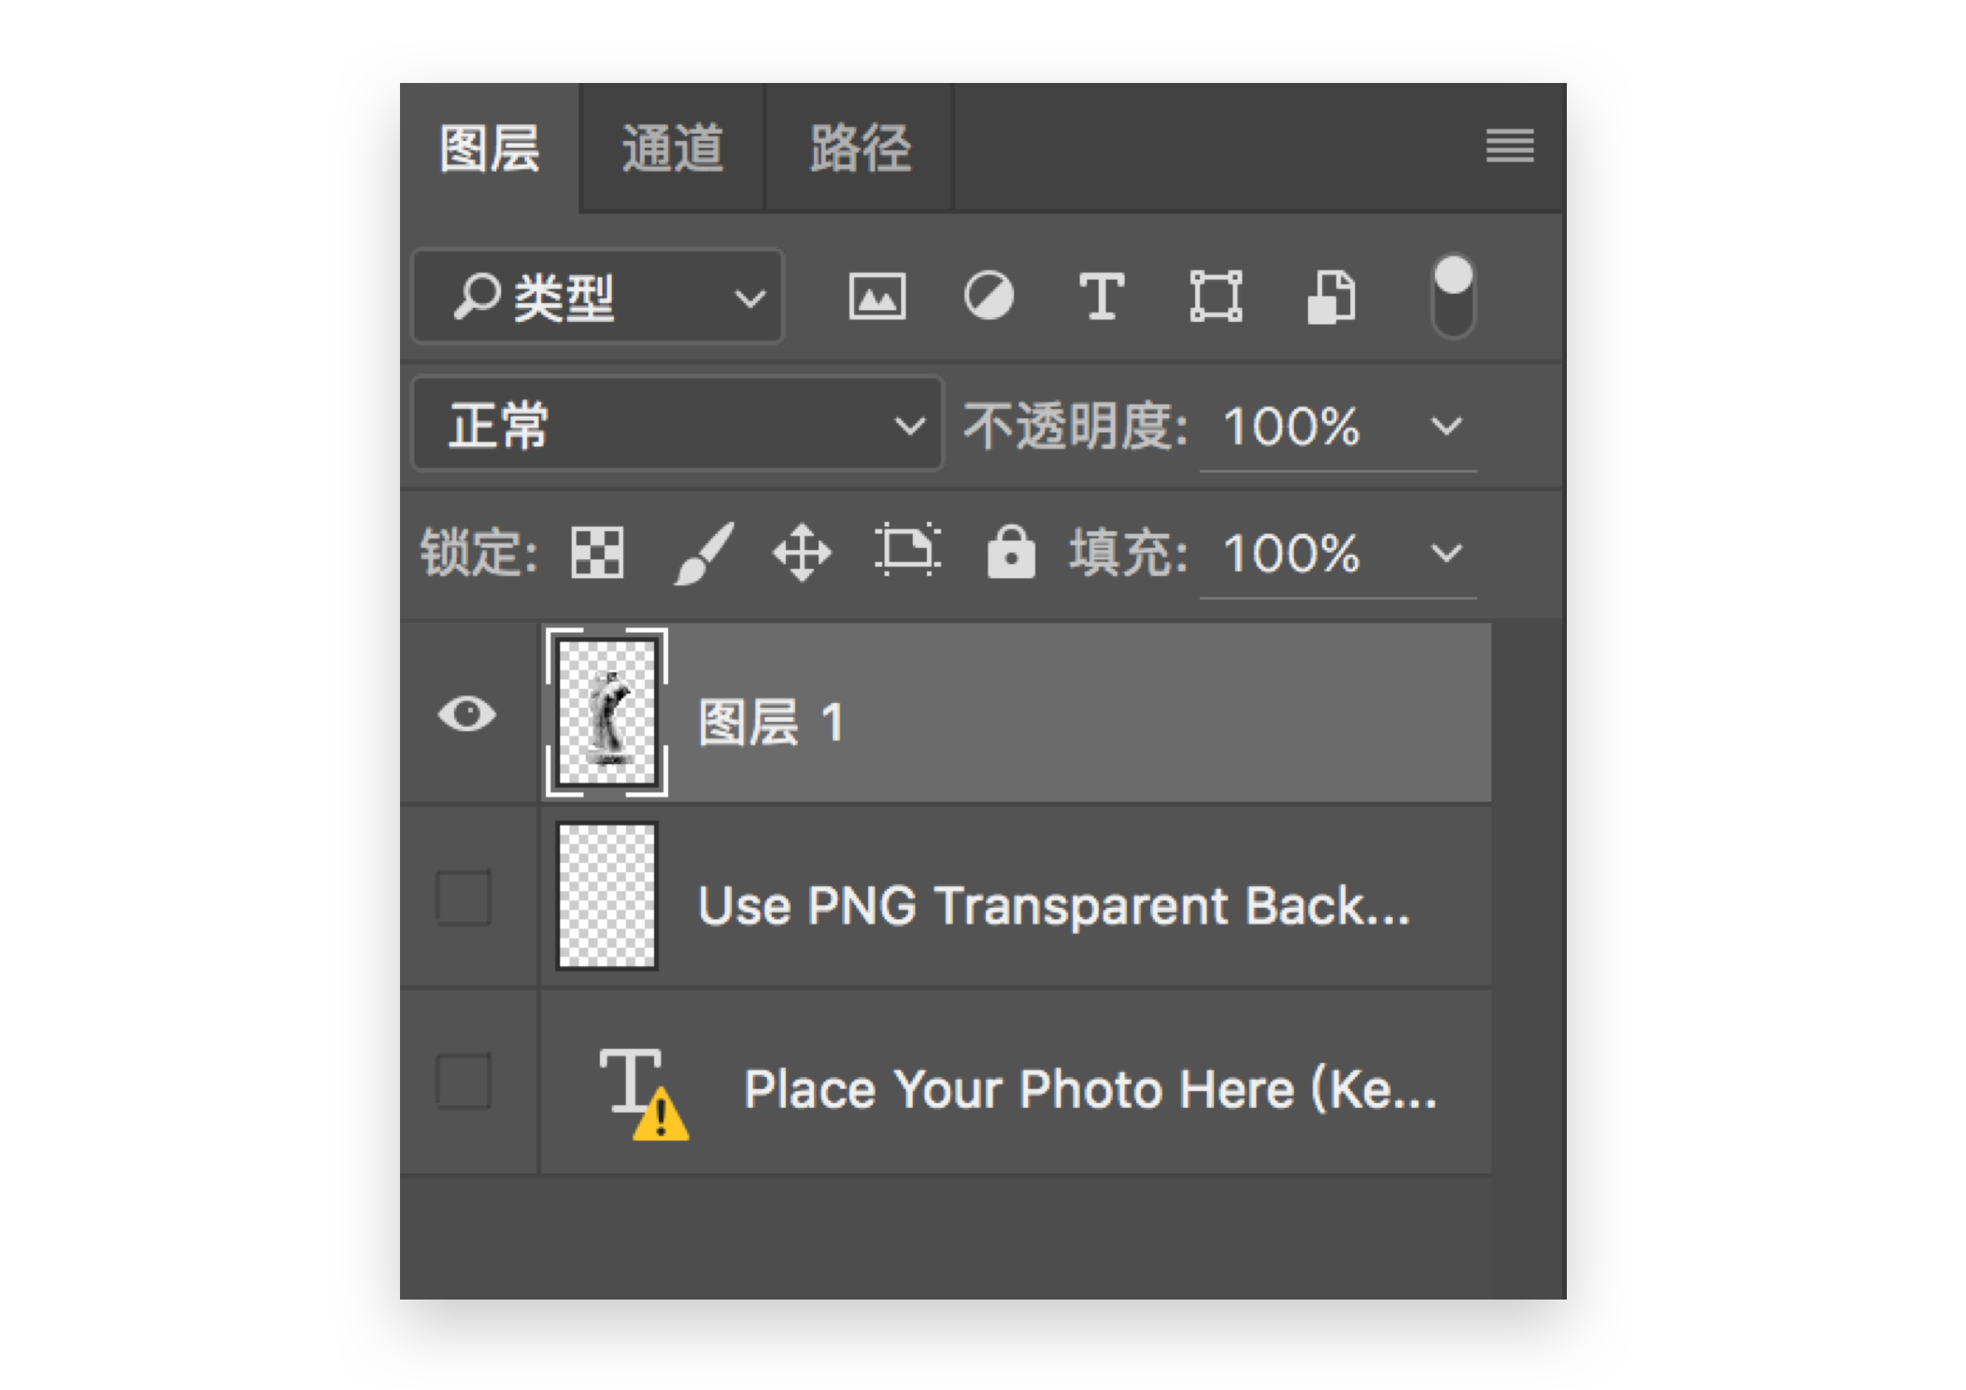Open the layers panel hamburger menu
This screenshot has width=1966, height=1390.
pos(1510,145)
